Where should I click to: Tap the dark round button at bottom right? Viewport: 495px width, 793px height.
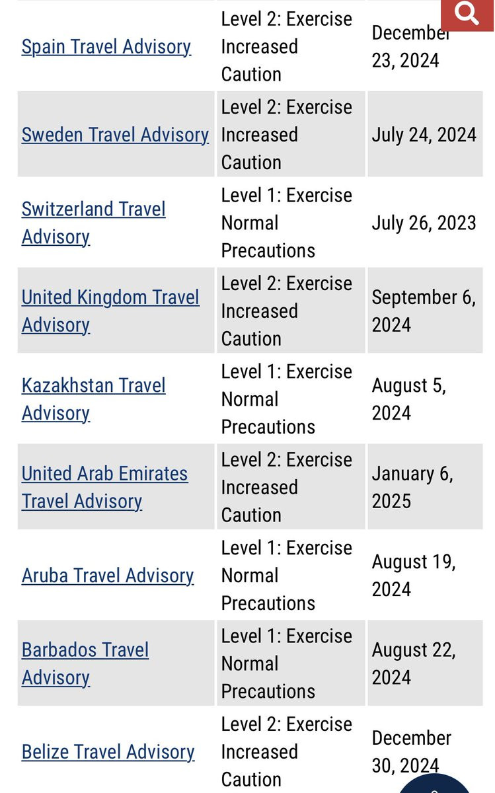click(x=435, y=786)
